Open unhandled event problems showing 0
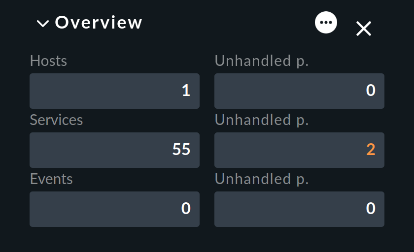414x252 pixels. [371, 209]
